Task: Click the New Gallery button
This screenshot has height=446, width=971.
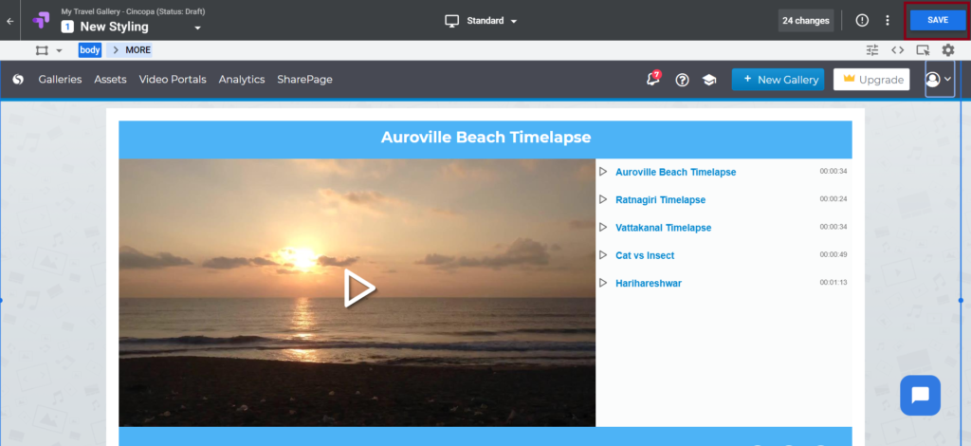Action: coord(779,80)
